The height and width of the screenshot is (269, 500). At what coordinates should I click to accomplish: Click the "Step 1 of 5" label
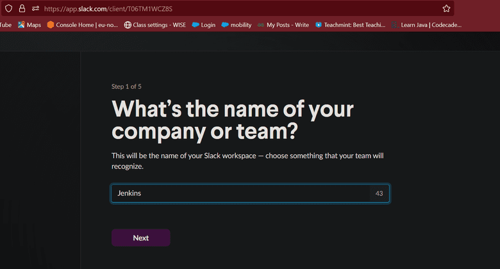coord(126,86)
